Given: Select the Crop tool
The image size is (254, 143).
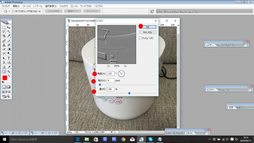Looking at the screenshot, I should (4, 36).
